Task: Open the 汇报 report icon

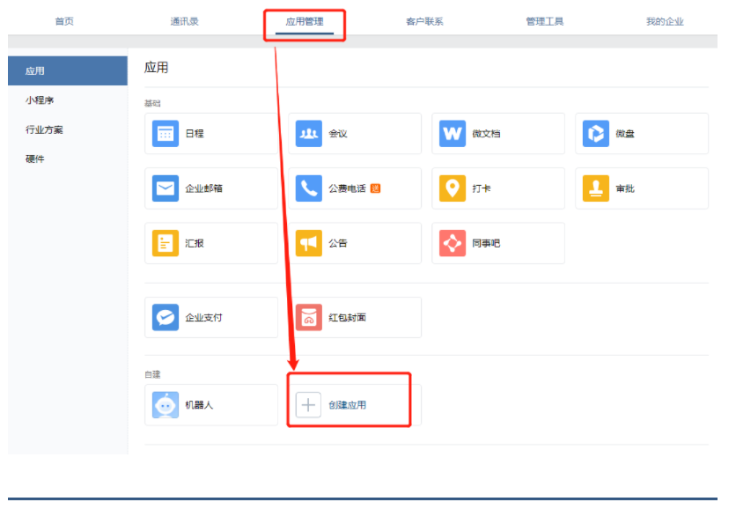Action: click(166, 243)
